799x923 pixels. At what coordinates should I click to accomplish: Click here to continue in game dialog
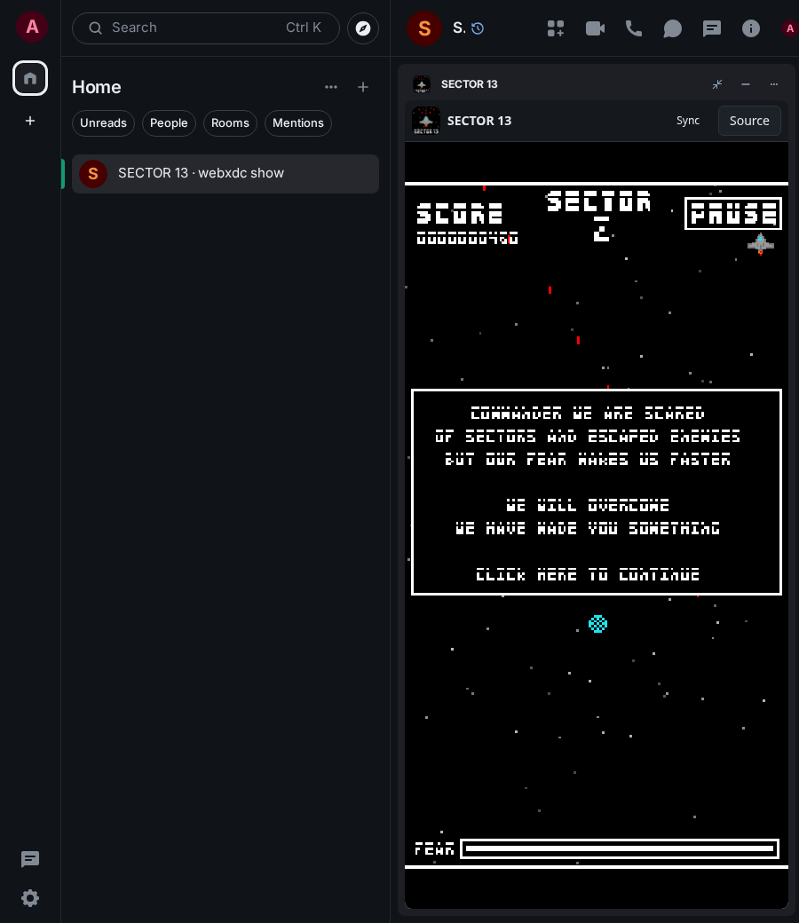(x=587, y=574)
